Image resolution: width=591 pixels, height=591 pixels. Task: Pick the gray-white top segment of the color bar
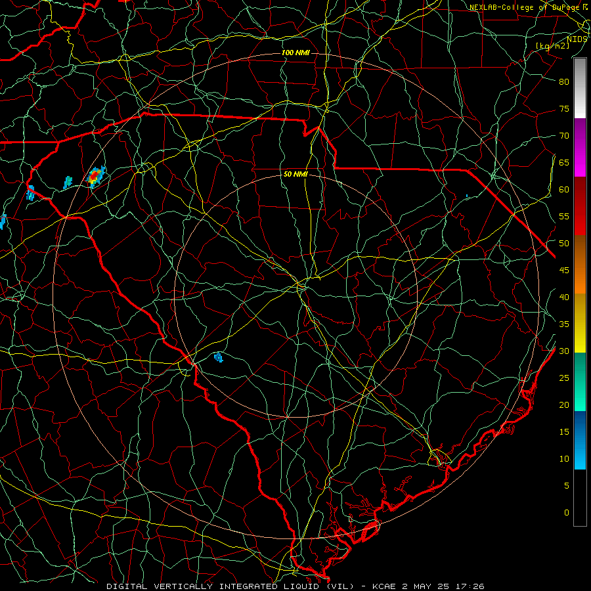pyautogui.click(x=580, y=88)
